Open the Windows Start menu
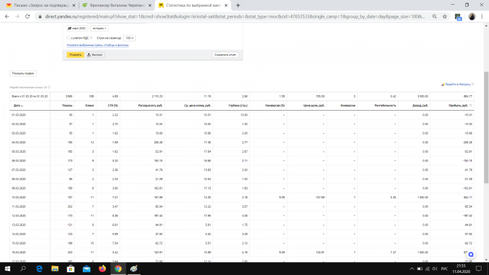The height and width of the screenshot is (275, 489). [x=7, y=268]
